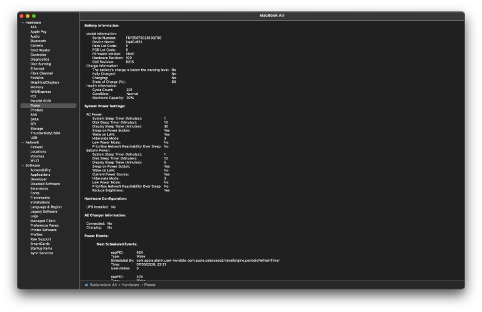Viewport: 482px width, 312px height.
Task: Open Diagnostics in the sidebar
Action: [x=40, y=60]
